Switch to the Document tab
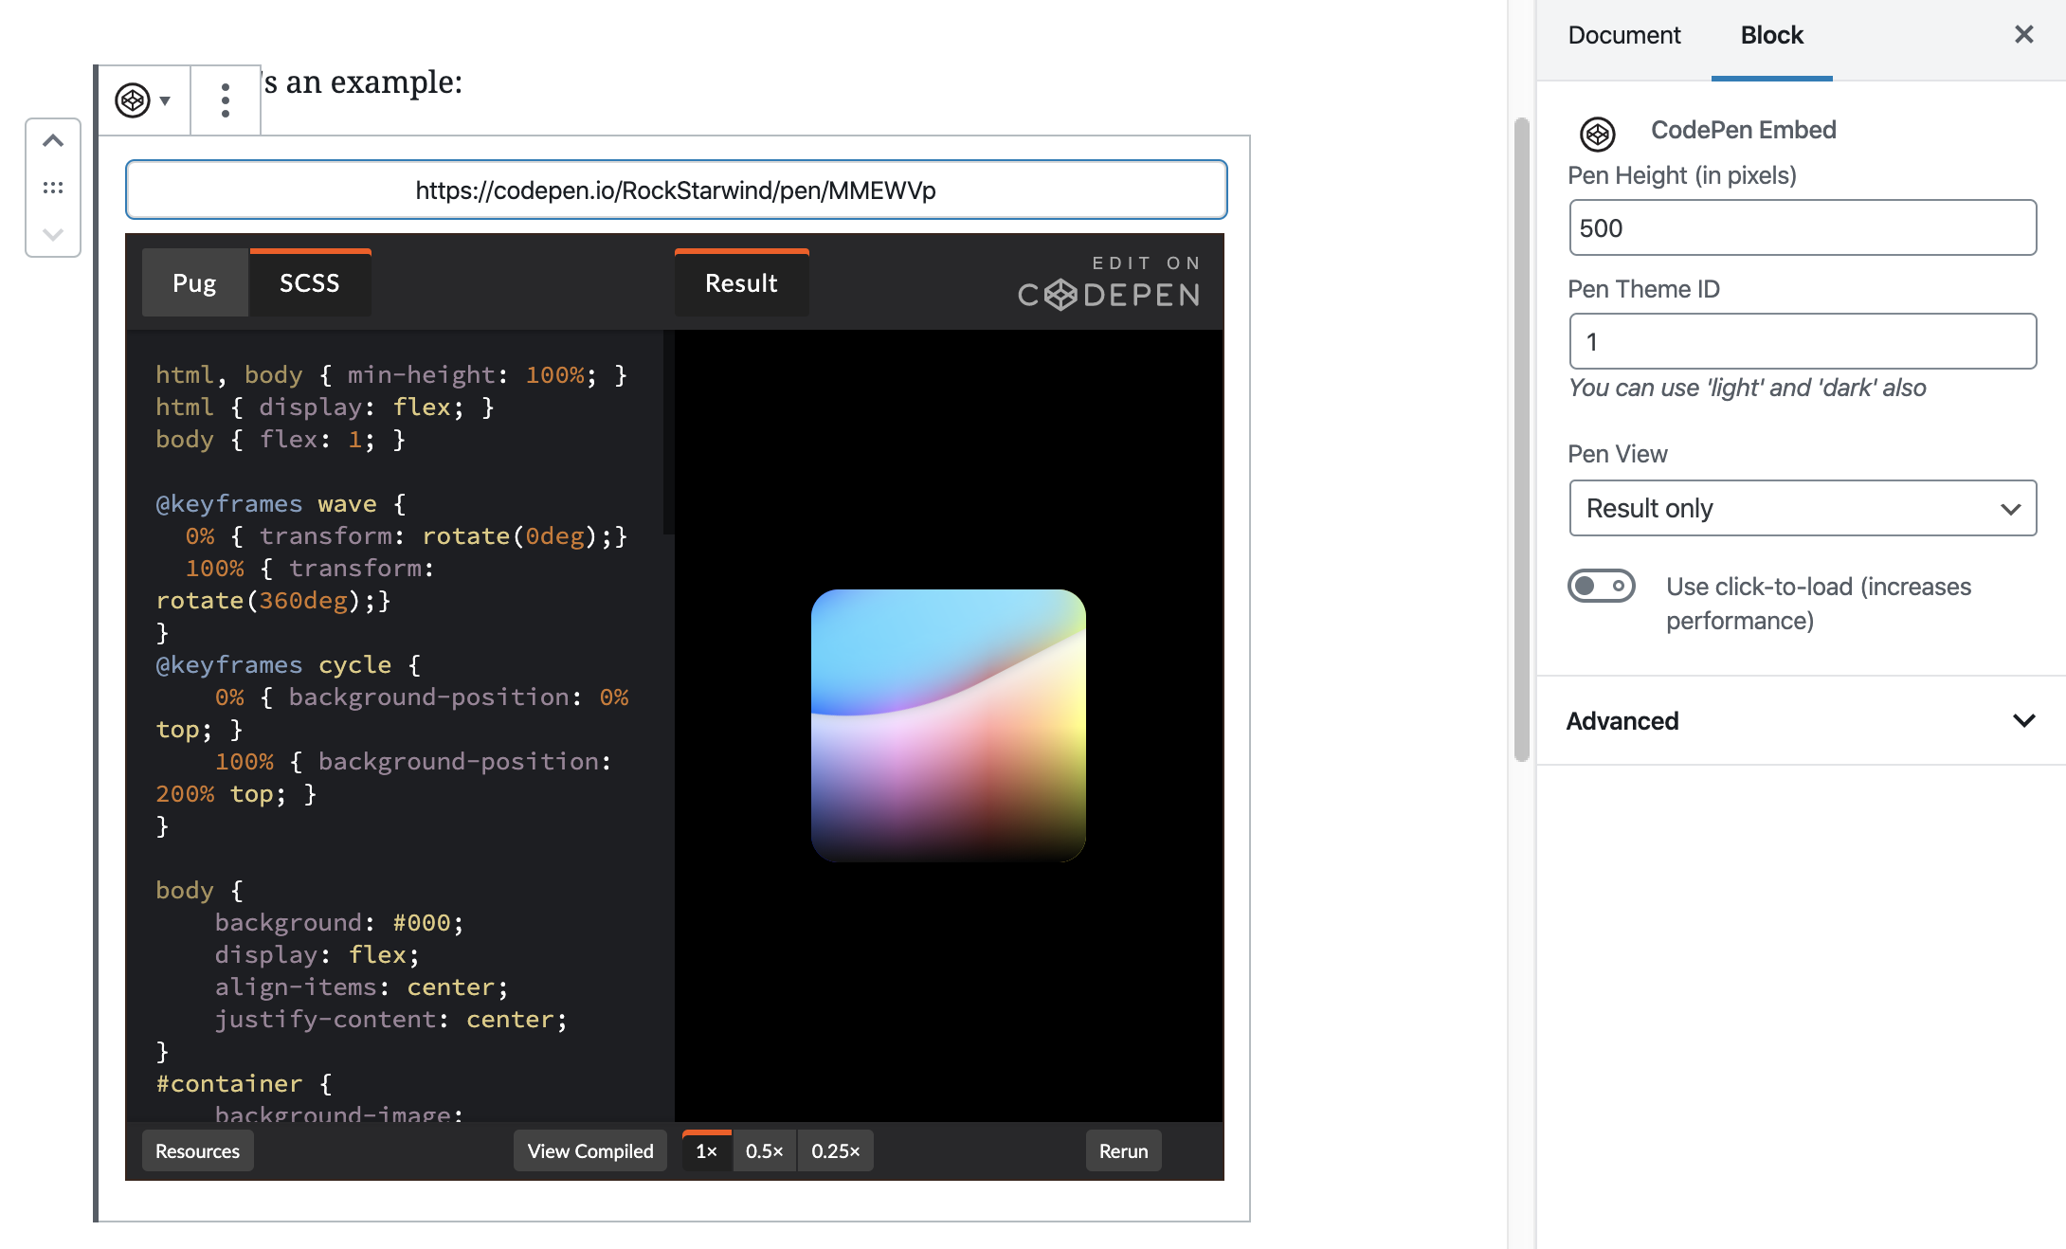This screenshot has height=1249, width=2066. click(x=1624, y=36)
